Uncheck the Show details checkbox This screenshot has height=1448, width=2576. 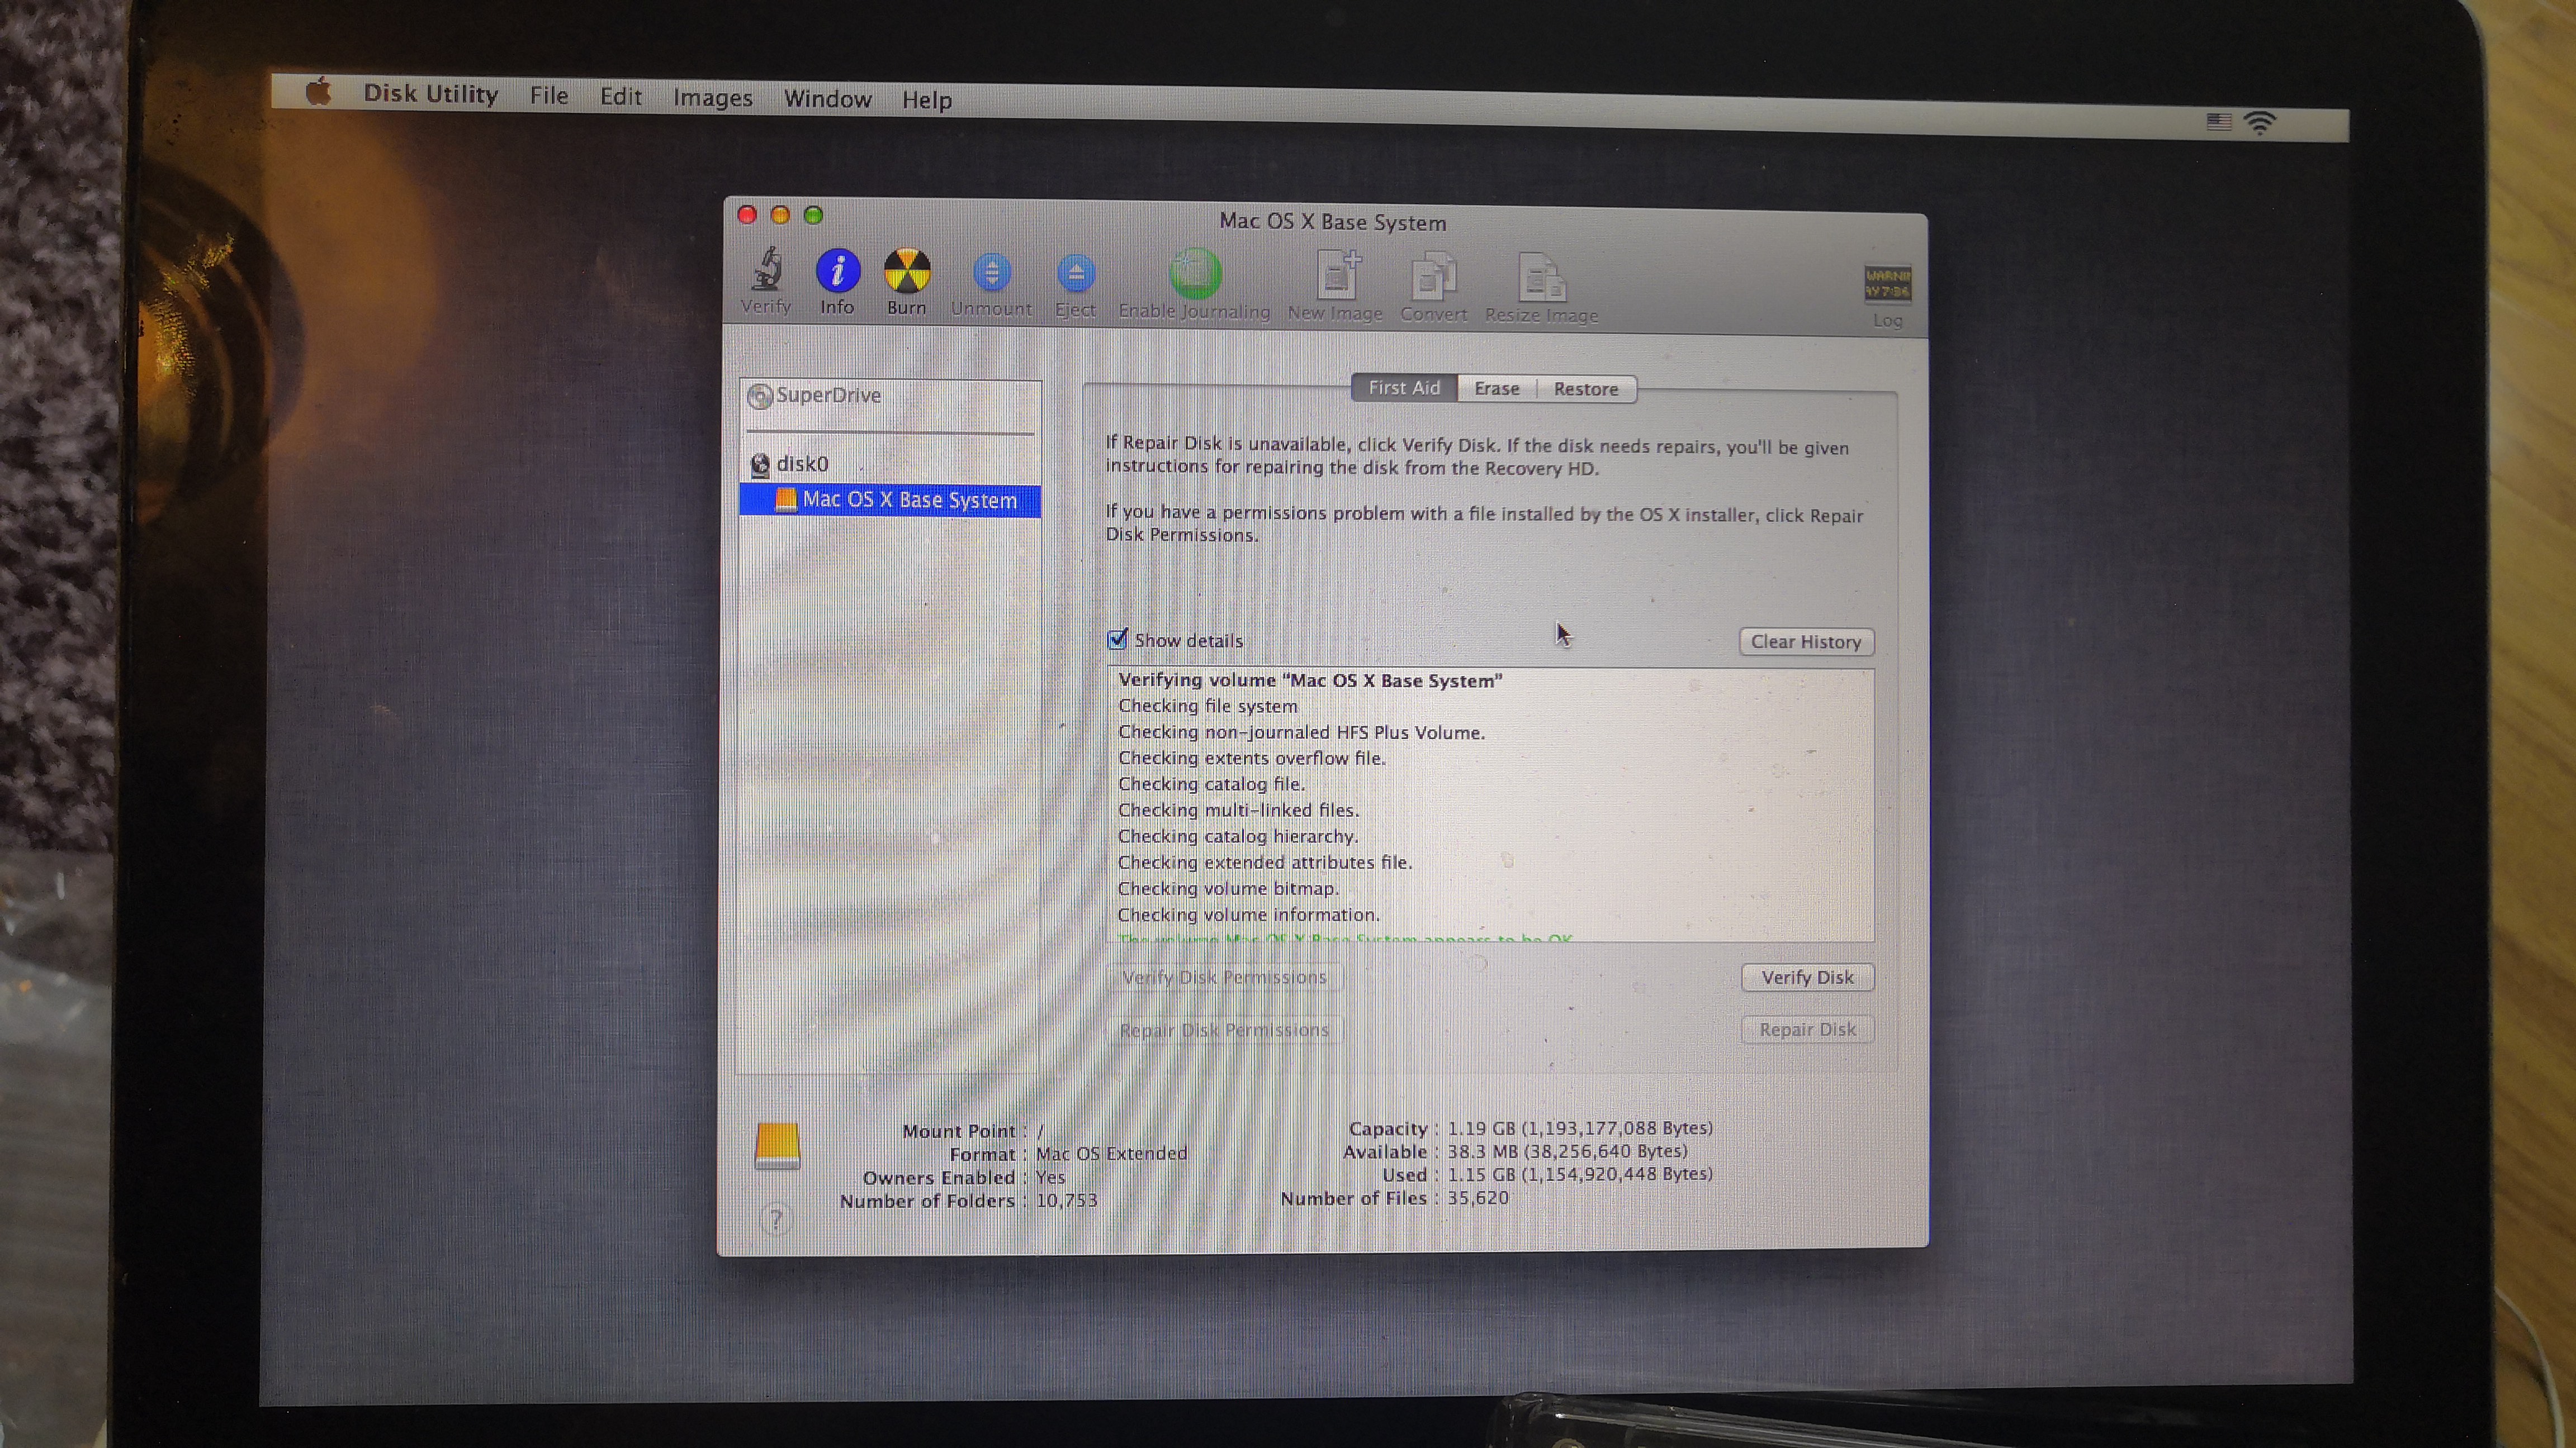coord(1118,640)
